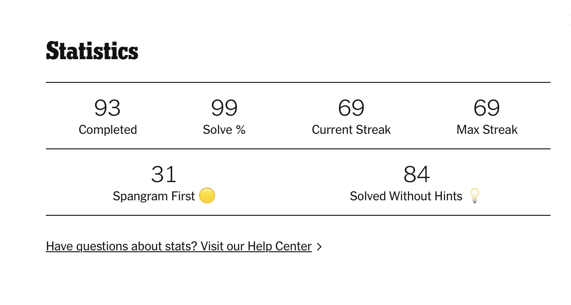
Task: Click the divider line above Help Center link
Action: (298, 215)
